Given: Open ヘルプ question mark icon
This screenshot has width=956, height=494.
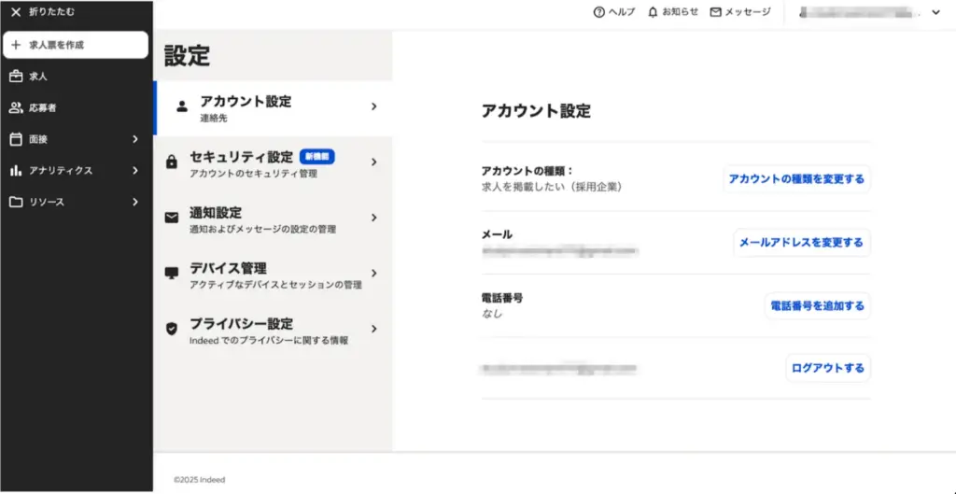Looking at the screenshot, I should click(x=599, y=12).
